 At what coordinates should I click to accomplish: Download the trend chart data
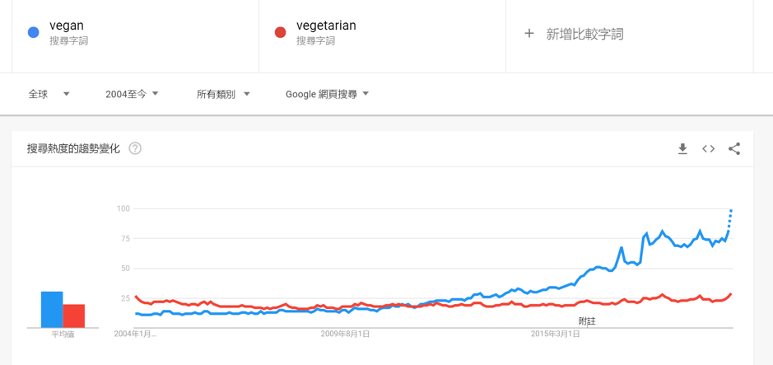point(682,149)
